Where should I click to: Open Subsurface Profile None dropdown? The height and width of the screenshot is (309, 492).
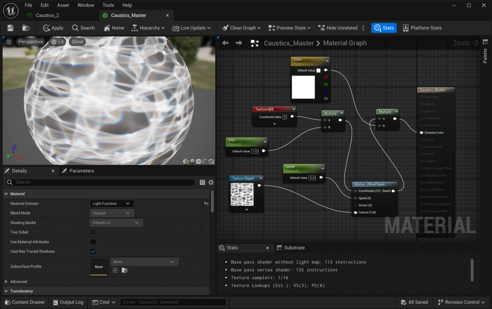coord(144,262)
